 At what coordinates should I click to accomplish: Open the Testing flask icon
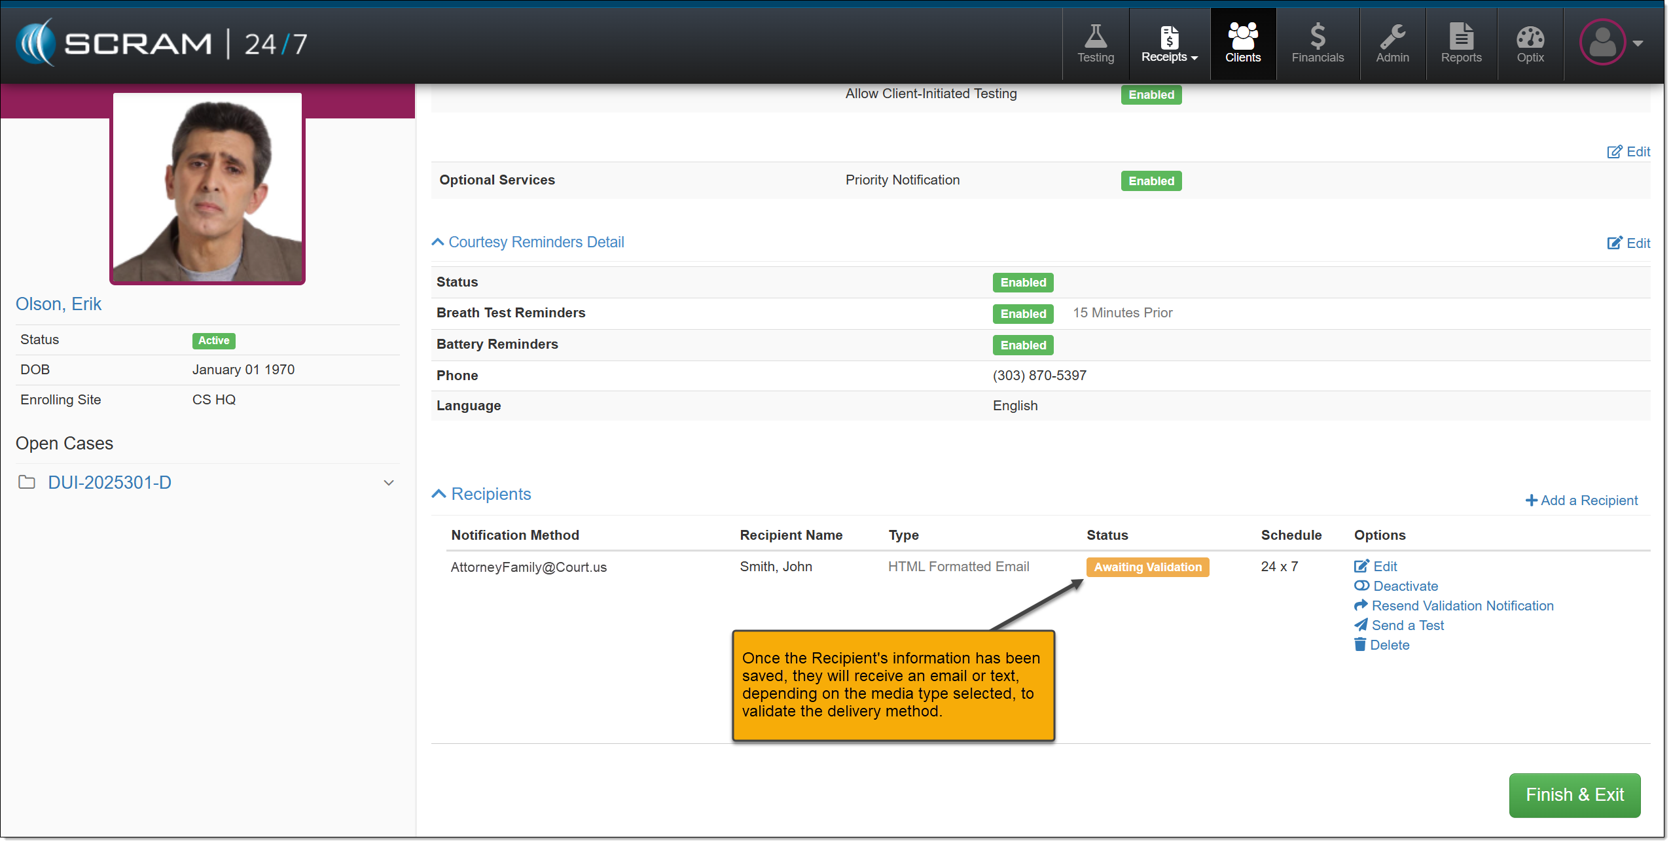[1095, 37]
